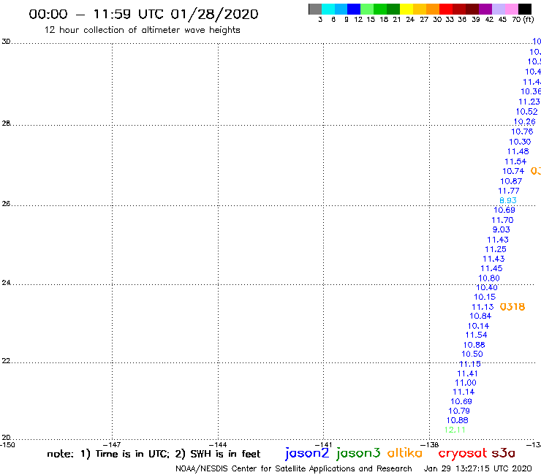Click the orange altika '0318' time label
541x475 pixels.
coord(512,307)
